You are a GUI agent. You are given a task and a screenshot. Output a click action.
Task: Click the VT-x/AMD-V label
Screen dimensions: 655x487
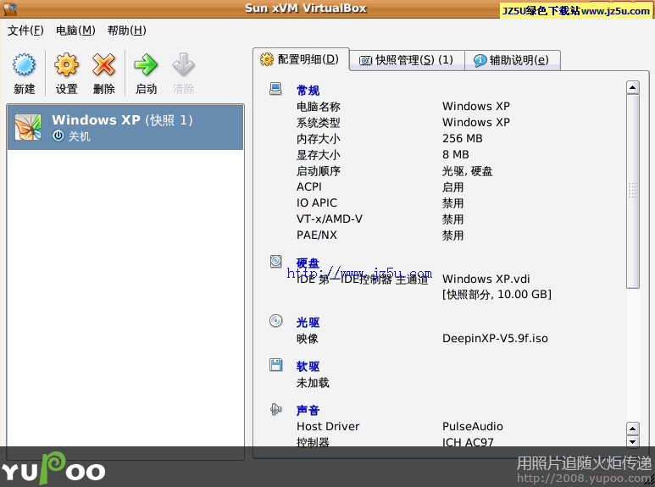[x=330, y=219]
